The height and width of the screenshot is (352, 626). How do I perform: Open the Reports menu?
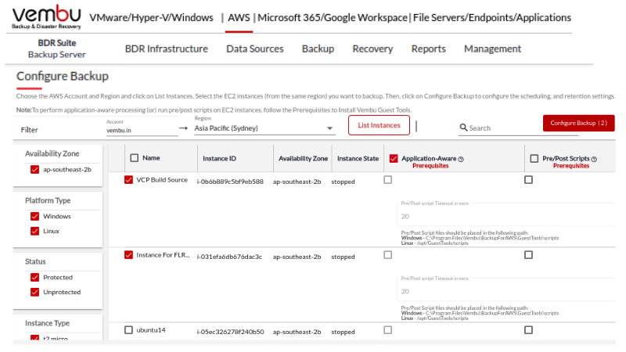(428, 48)
